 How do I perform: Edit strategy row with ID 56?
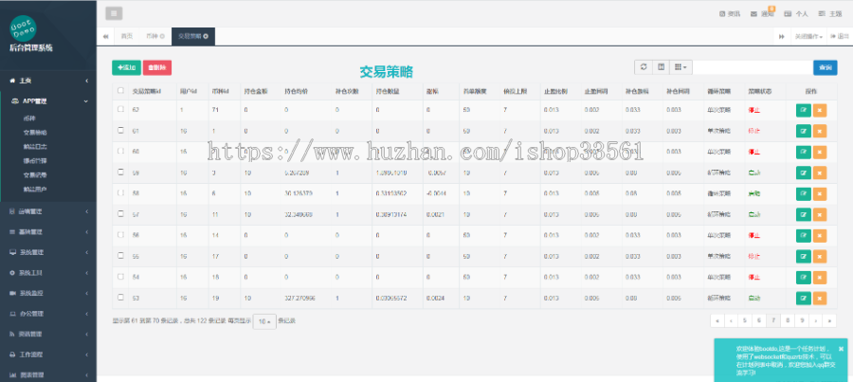[x=803, y=236]
